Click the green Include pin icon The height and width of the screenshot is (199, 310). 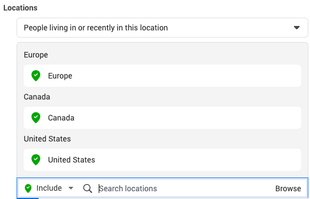point(28,188)
